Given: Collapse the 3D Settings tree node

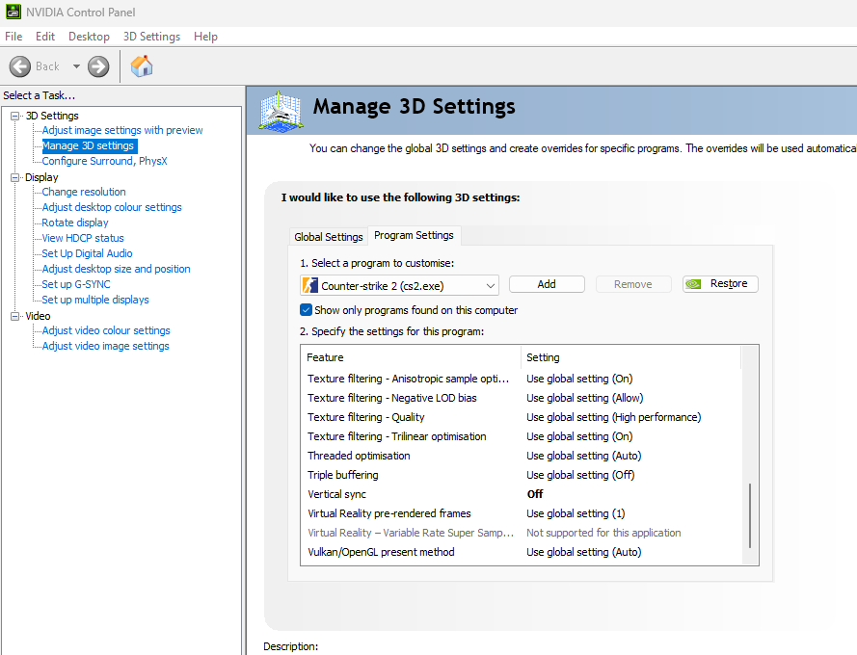Looking at the screenshot, I should [14, 116].
